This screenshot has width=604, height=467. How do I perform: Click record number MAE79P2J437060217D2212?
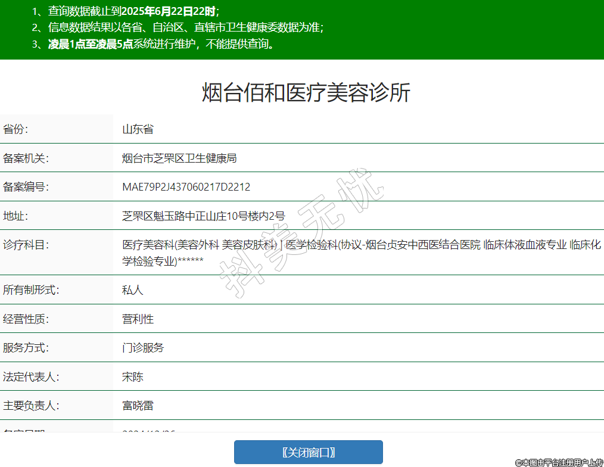pyautogui.click(x=186, y=187)
